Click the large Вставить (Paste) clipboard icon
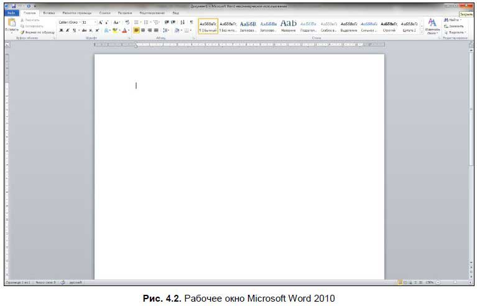477x306 pixels. pos(12,22)
